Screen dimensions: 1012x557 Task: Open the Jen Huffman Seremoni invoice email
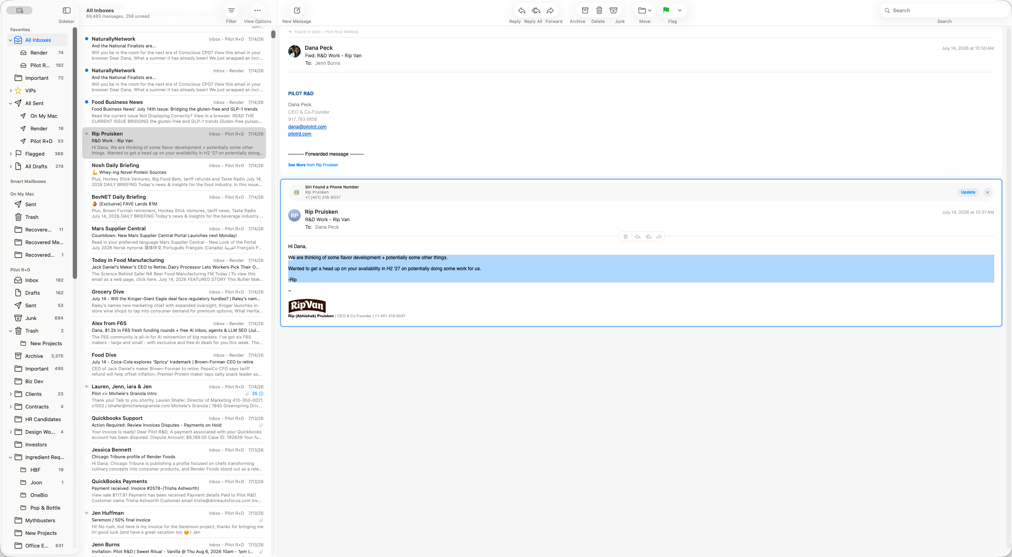174,523
